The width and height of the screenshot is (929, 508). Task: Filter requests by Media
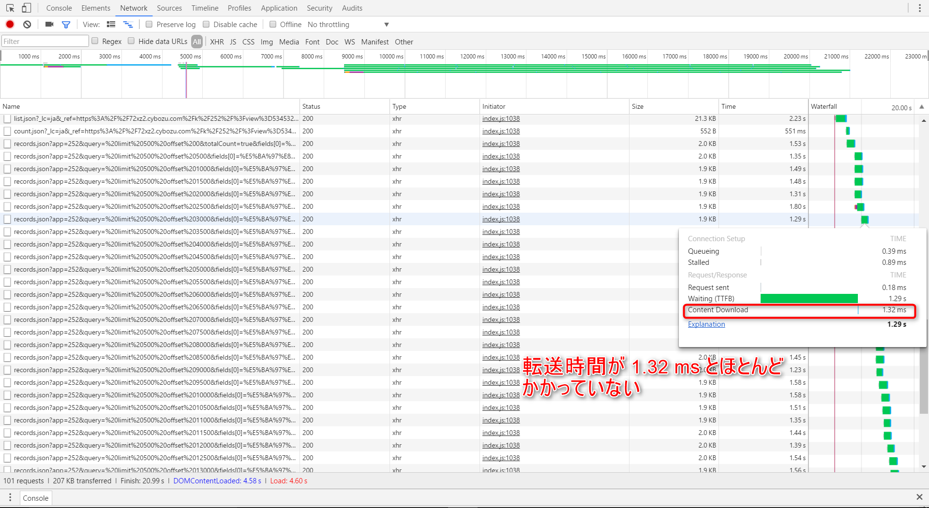(289, 42)
